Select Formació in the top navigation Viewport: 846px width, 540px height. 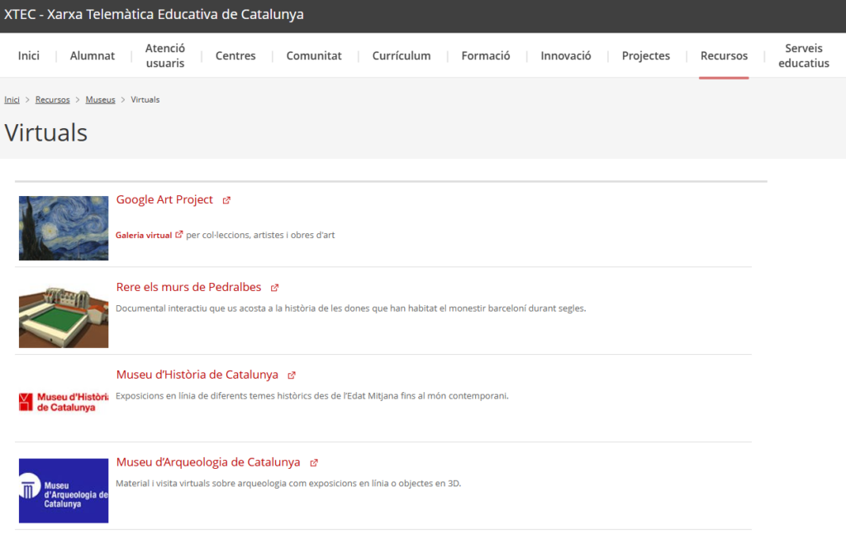486,56
